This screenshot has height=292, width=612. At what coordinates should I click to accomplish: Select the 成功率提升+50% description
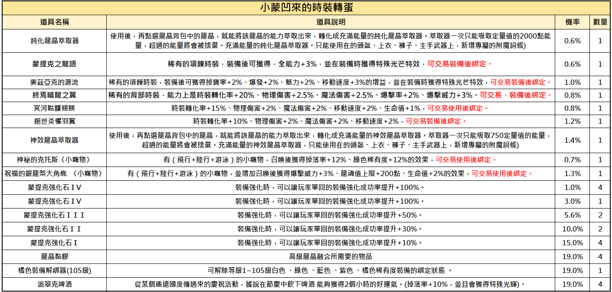331,215
